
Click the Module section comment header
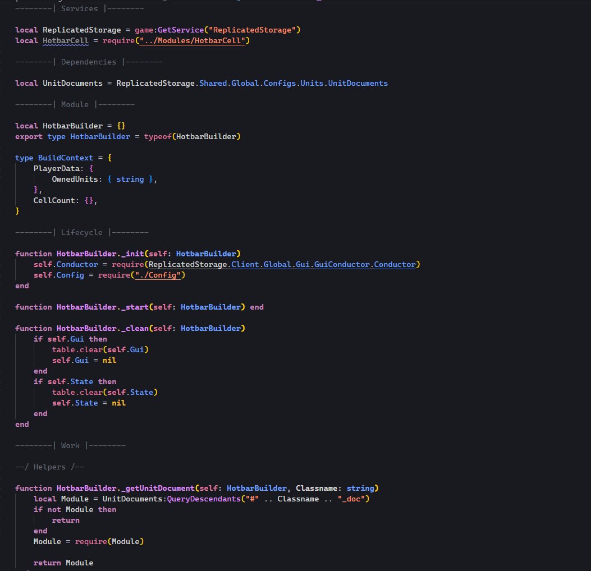75,105
